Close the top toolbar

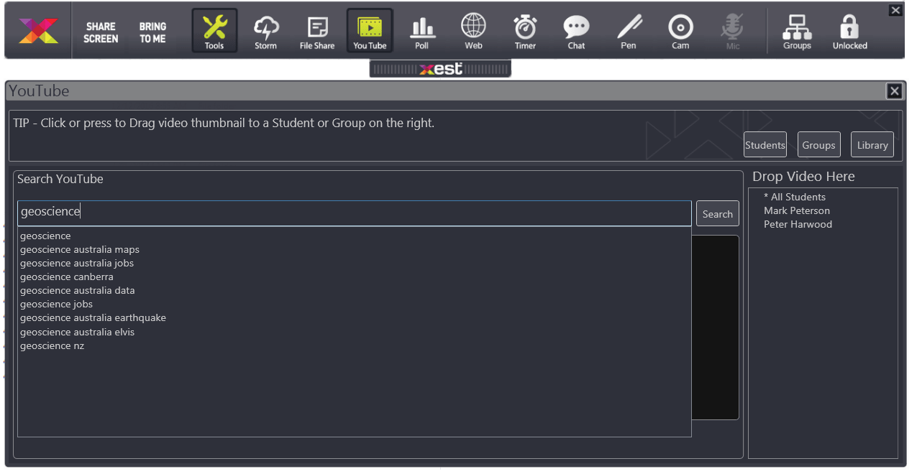pyautogui.click(x=895, y=10)
